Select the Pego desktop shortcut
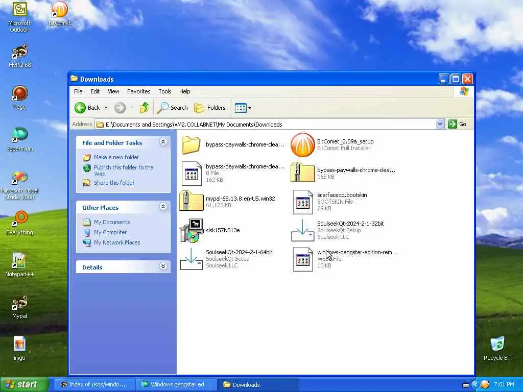 tap(19, 97)
